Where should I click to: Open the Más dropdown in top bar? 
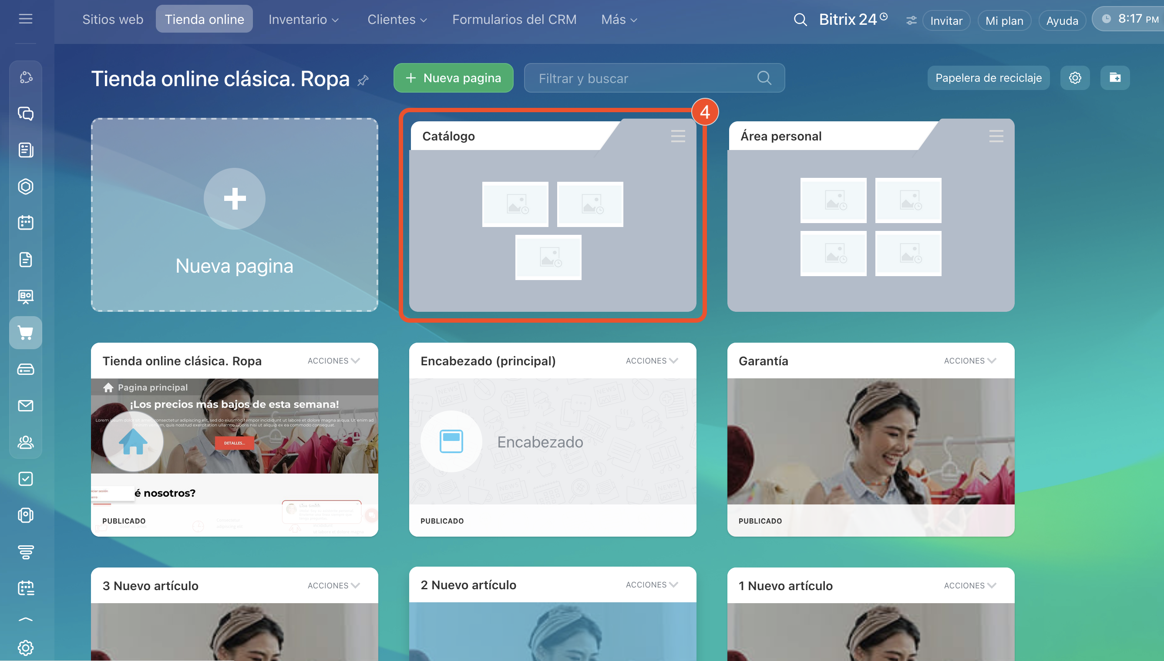619,20
